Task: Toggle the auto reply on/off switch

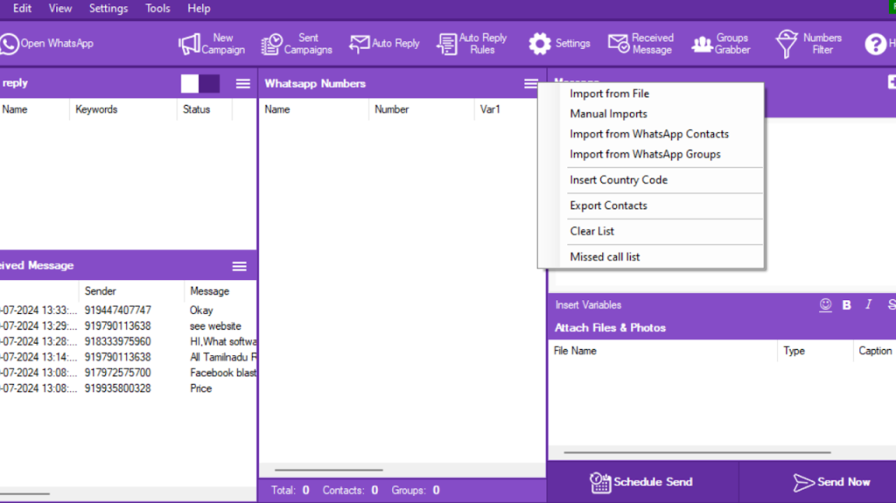Action: 200,83
